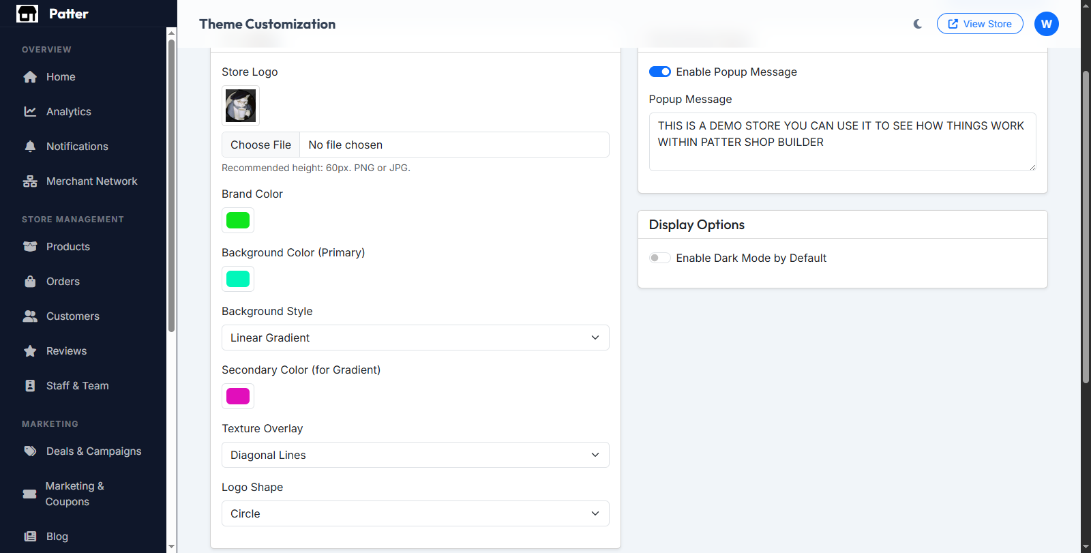Open the Background Style dropdown
This screenshot has width=1091, height=553.
pos(415,338)
